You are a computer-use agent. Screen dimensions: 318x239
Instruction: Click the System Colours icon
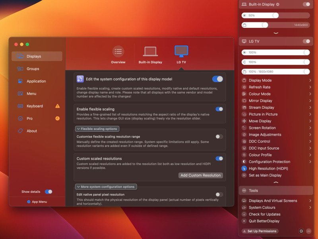(x=244, y=208)
